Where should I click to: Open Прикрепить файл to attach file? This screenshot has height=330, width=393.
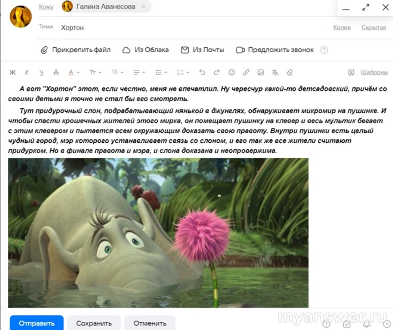(x=76, y=50)
